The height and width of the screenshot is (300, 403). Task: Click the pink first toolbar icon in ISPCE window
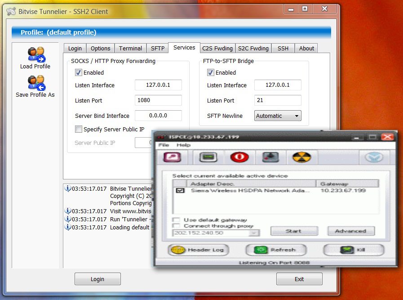tap(172, 157)
